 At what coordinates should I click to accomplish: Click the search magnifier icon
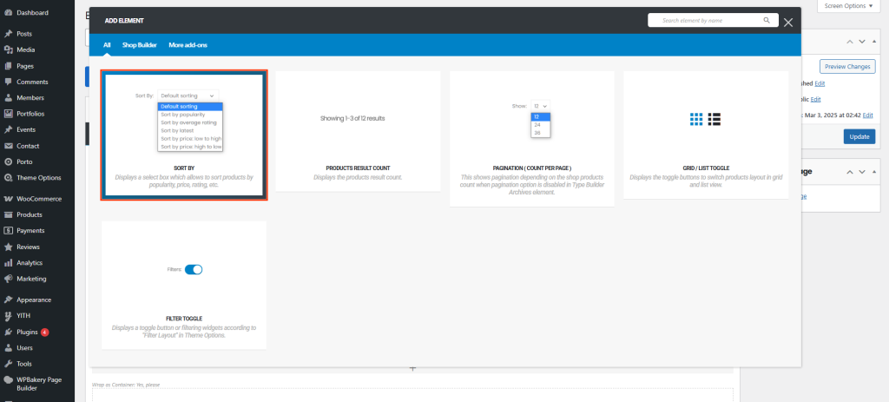[x=766, y=20]
